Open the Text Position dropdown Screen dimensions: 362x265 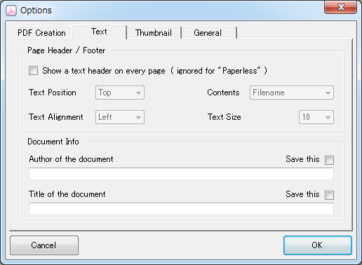click(120, 93)
